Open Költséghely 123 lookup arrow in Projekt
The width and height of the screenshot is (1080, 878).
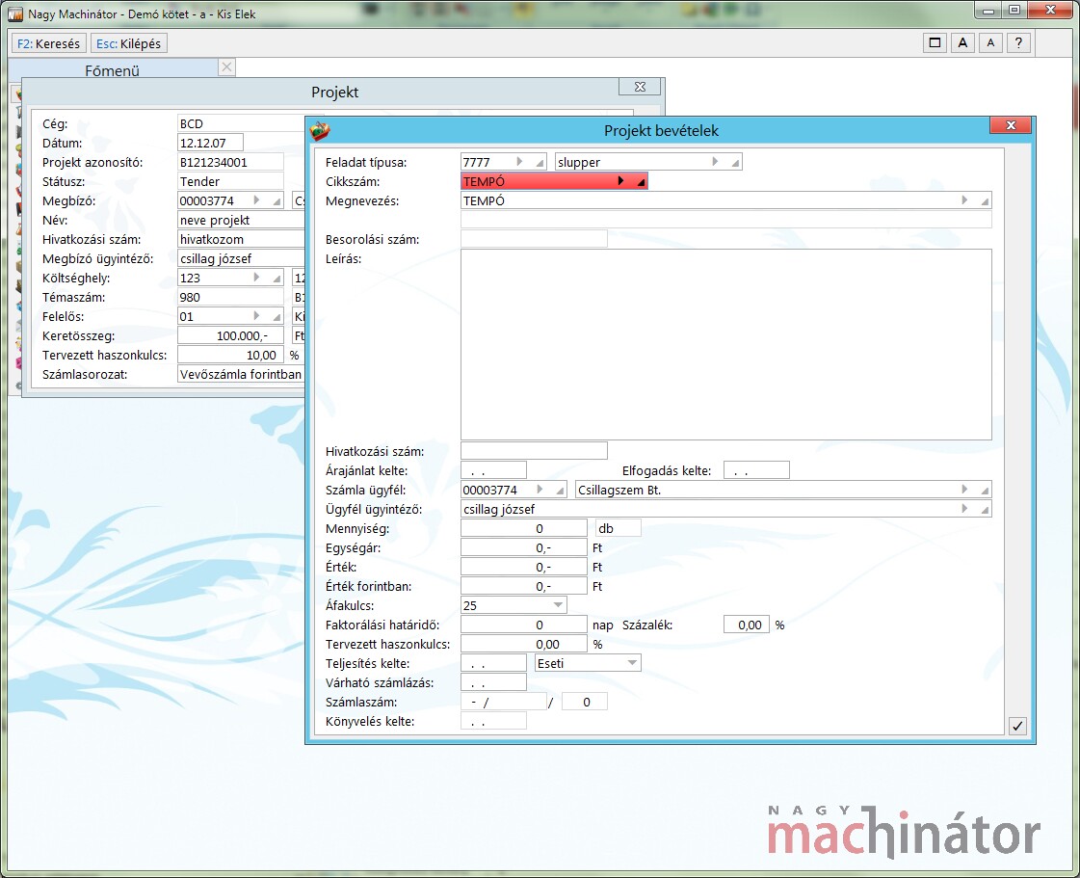coord(257,278)
